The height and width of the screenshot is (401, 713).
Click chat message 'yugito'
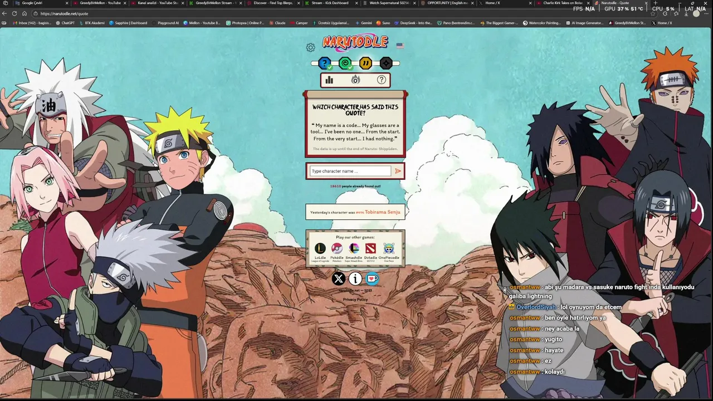(553, 340)
